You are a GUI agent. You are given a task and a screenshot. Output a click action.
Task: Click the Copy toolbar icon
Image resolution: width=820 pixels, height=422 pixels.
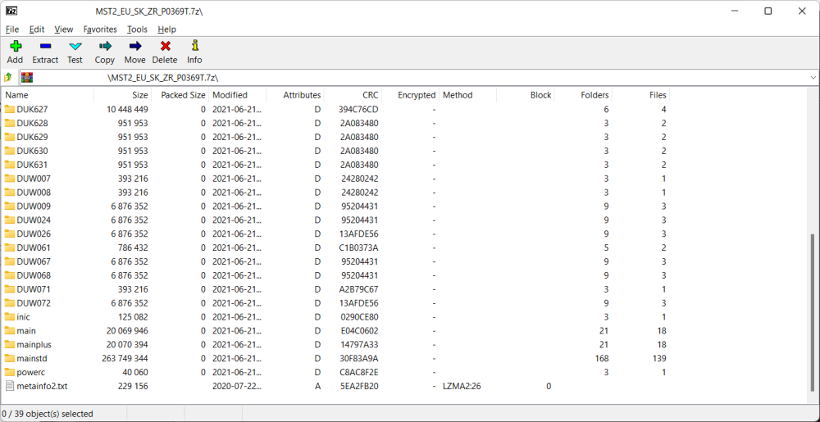(x=105, y=46)
